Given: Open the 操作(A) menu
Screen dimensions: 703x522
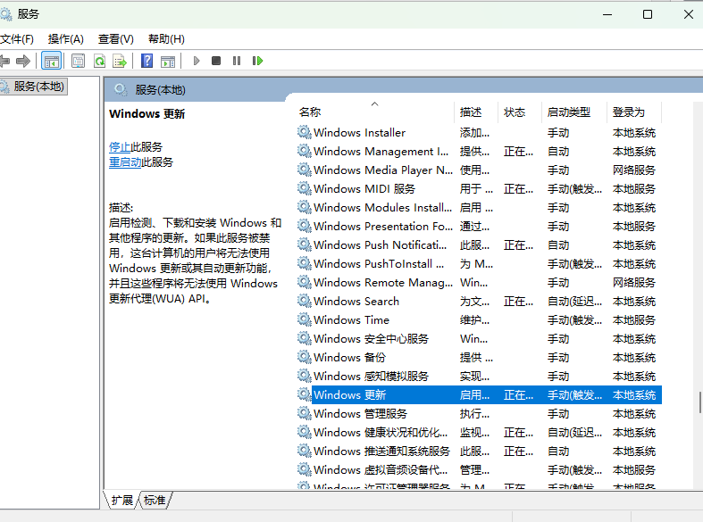Looking at the screenshot, I should (x=65, y=39).
